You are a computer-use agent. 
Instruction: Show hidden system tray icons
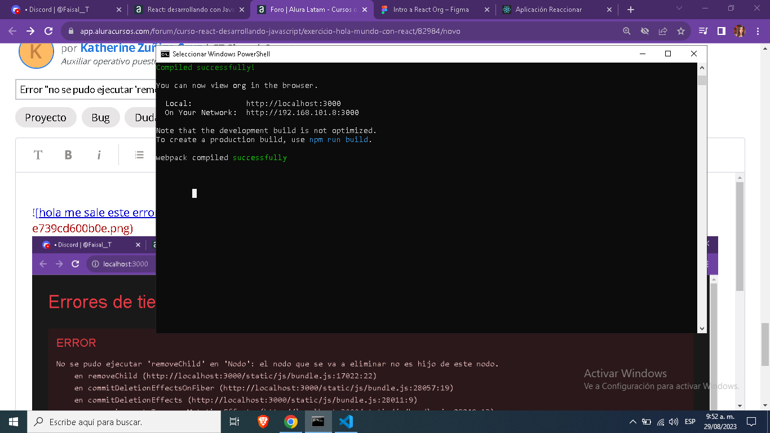click(633, 422)
